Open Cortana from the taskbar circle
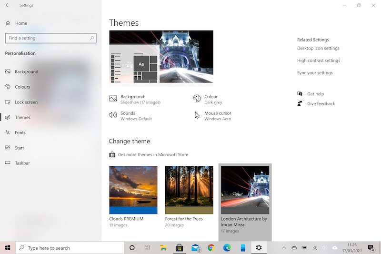 (132, 248)
